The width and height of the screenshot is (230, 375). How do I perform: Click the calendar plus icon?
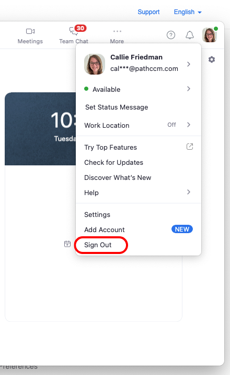(x=67, y=244)
